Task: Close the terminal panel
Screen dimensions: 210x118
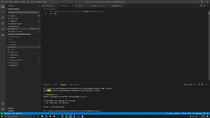Action: 208,85
